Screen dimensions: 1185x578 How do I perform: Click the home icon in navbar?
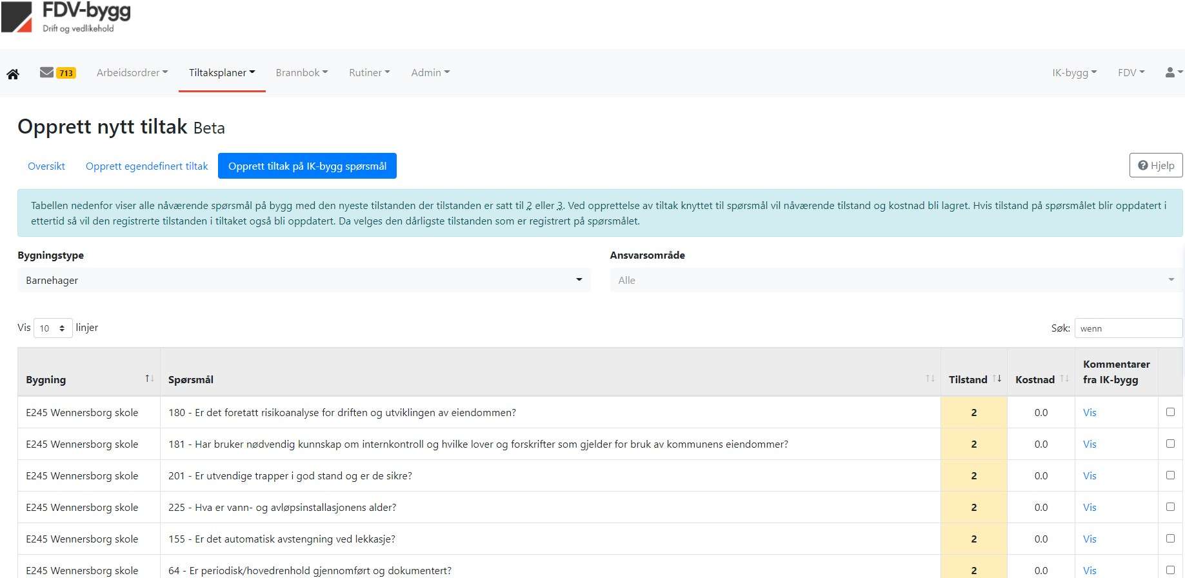click(x=13, y=74)
